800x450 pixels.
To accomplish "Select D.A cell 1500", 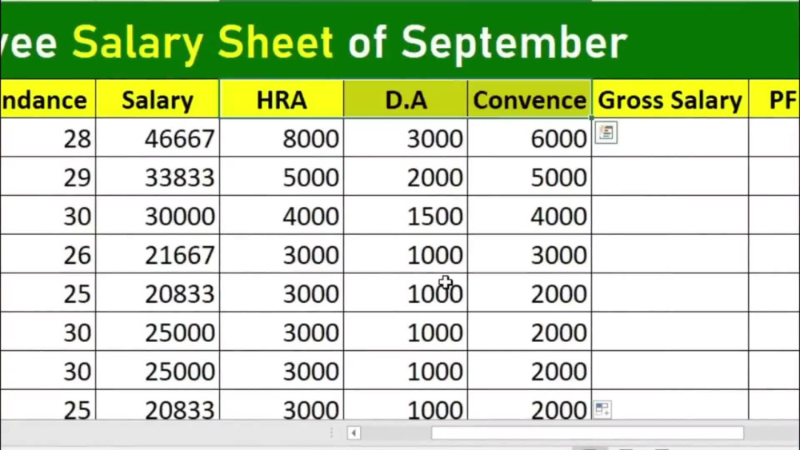I will (406, 215).
